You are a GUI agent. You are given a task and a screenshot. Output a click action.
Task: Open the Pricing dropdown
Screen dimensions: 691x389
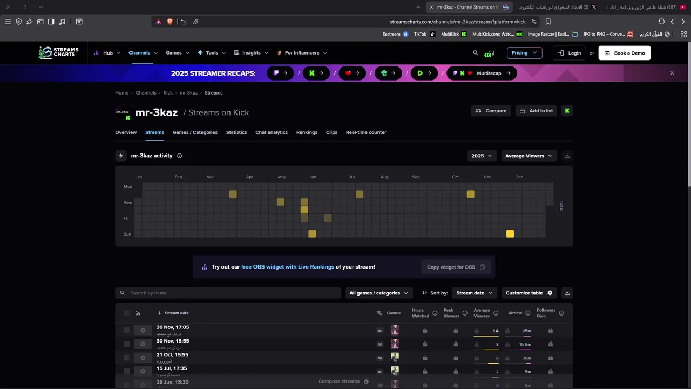click(x=524, y=53)
